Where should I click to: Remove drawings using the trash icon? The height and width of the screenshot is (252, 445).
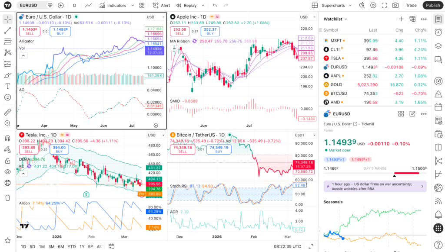7,198
